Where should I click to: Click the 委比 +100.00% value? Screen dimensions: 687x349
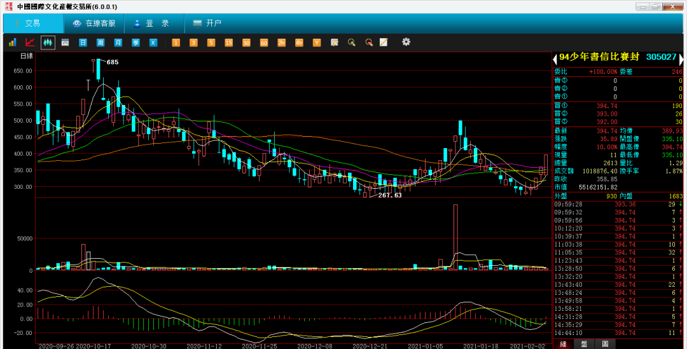[x=603, y=71]
